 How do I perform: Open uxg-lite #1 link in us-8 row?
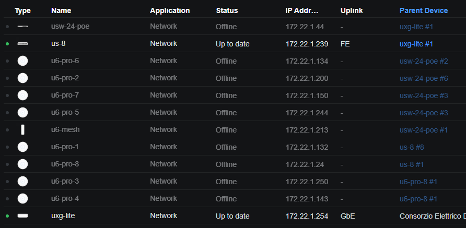pyautogui.click(x=416, y=44)
